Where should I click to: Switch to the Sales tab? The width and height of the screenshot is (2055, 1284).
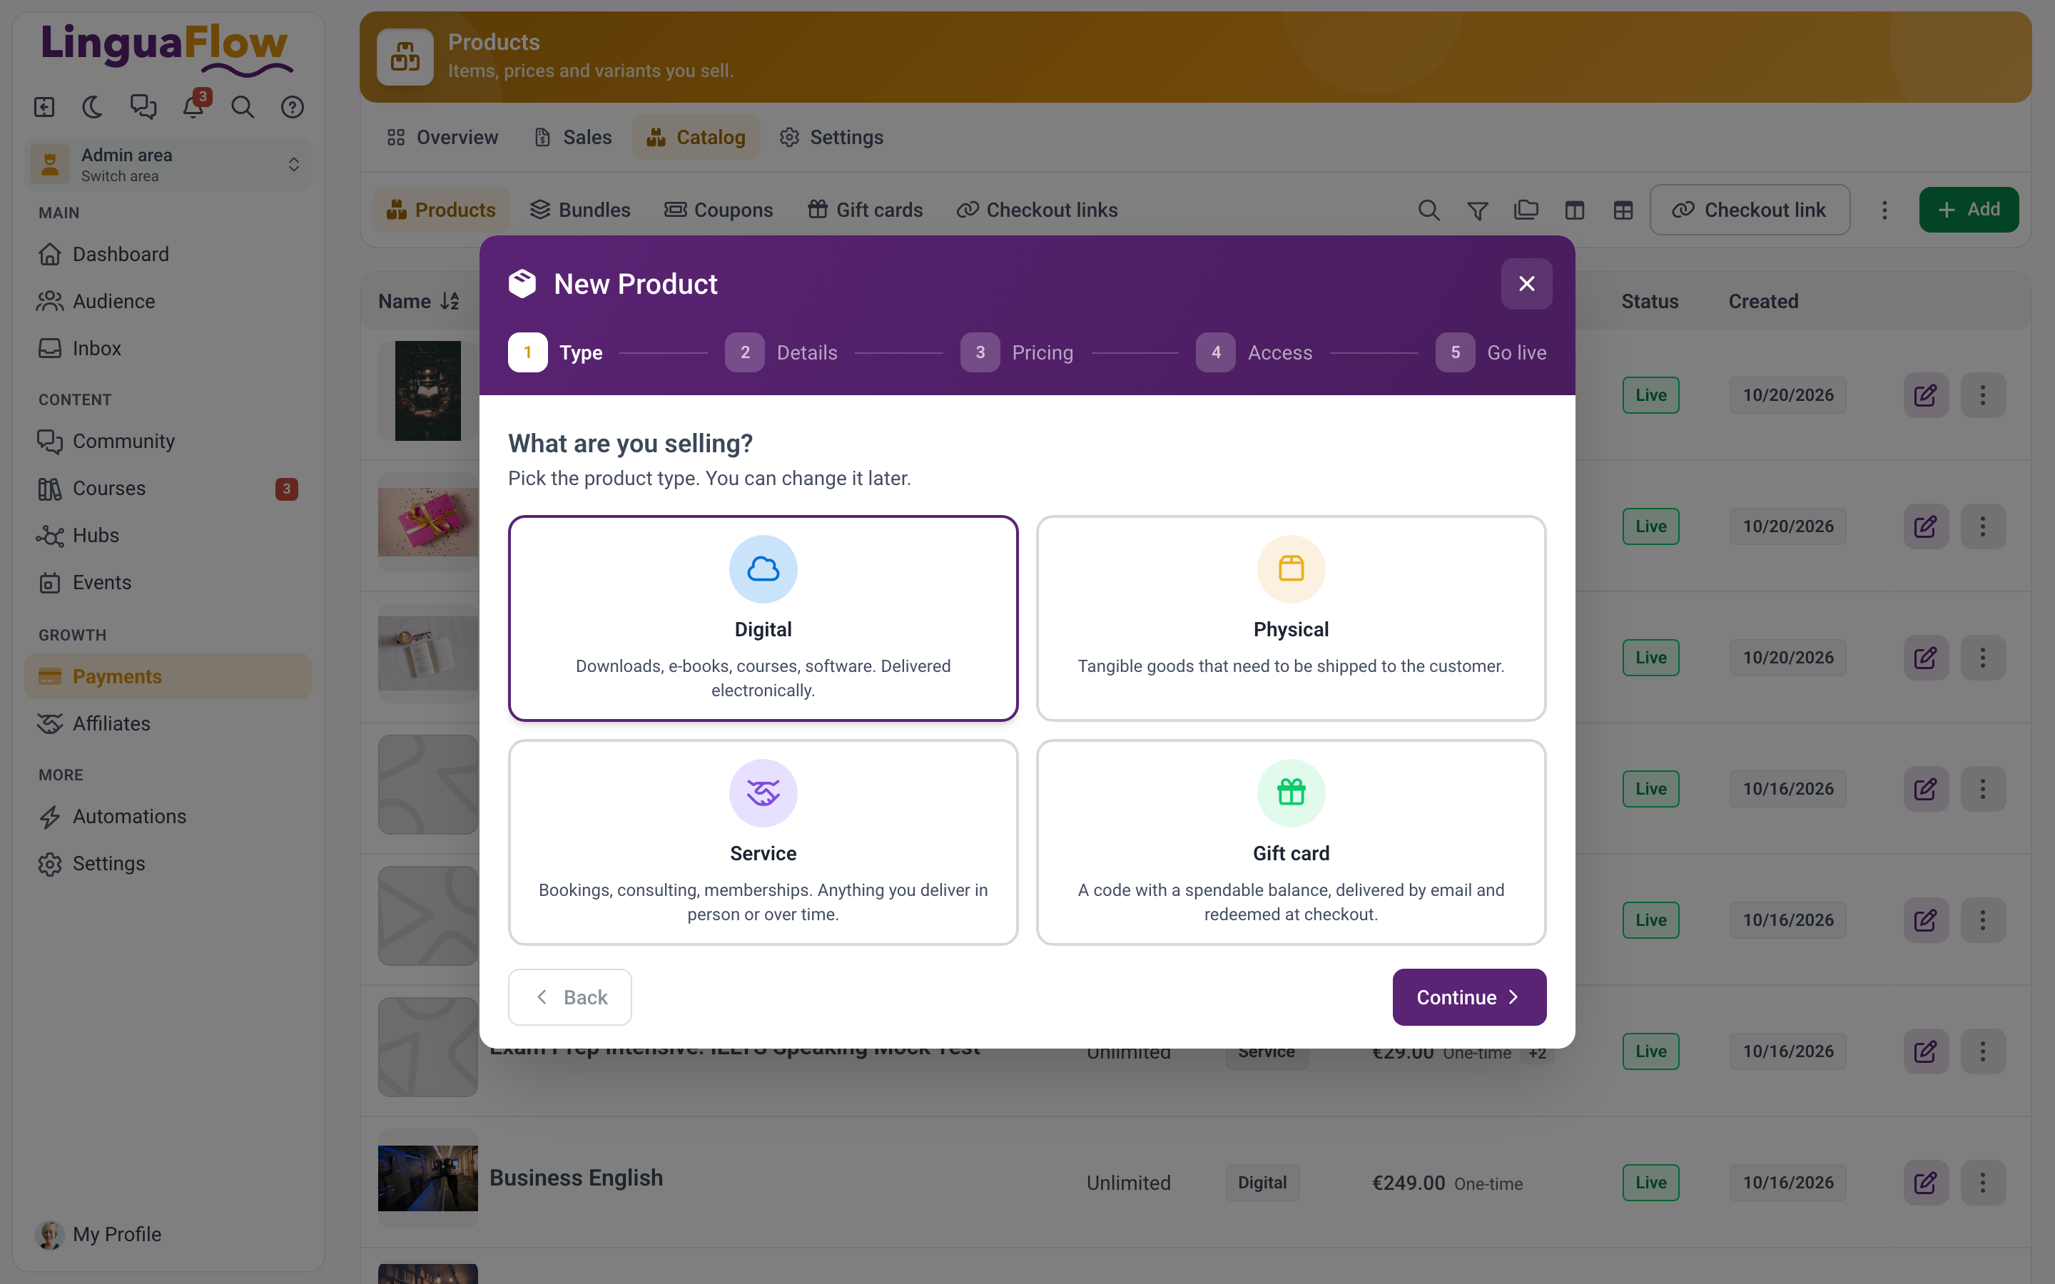[x=573, y=137]
